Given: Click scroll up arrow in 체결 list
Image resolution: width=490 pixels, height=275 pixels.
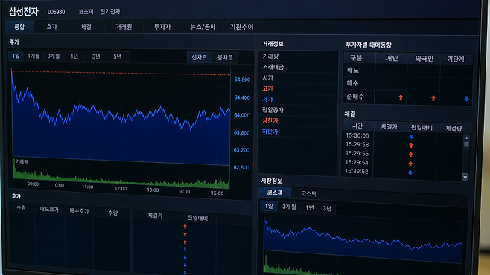Looking at the screenshot, I should 466,137.
